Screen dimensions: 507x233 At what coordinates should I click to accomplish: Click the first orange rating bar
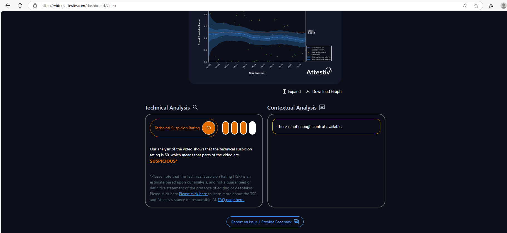tap(226, 128)
